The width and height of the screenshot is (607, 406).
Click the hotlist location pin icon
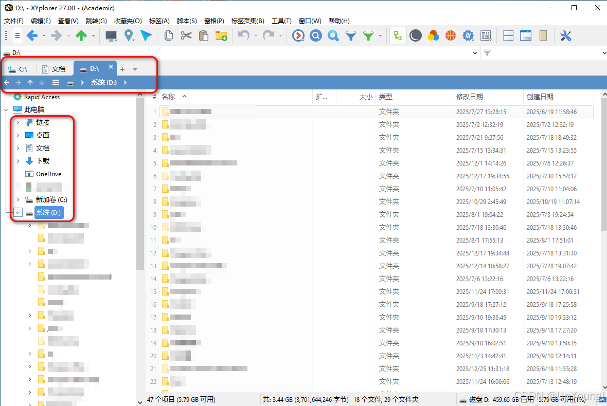point(129,36)
